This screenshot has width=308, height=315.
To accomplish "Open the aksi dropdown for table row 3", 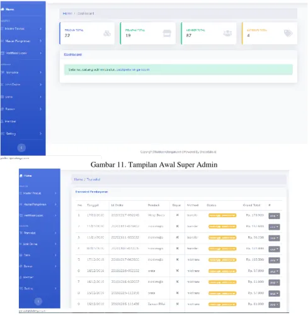I will 274,238.
